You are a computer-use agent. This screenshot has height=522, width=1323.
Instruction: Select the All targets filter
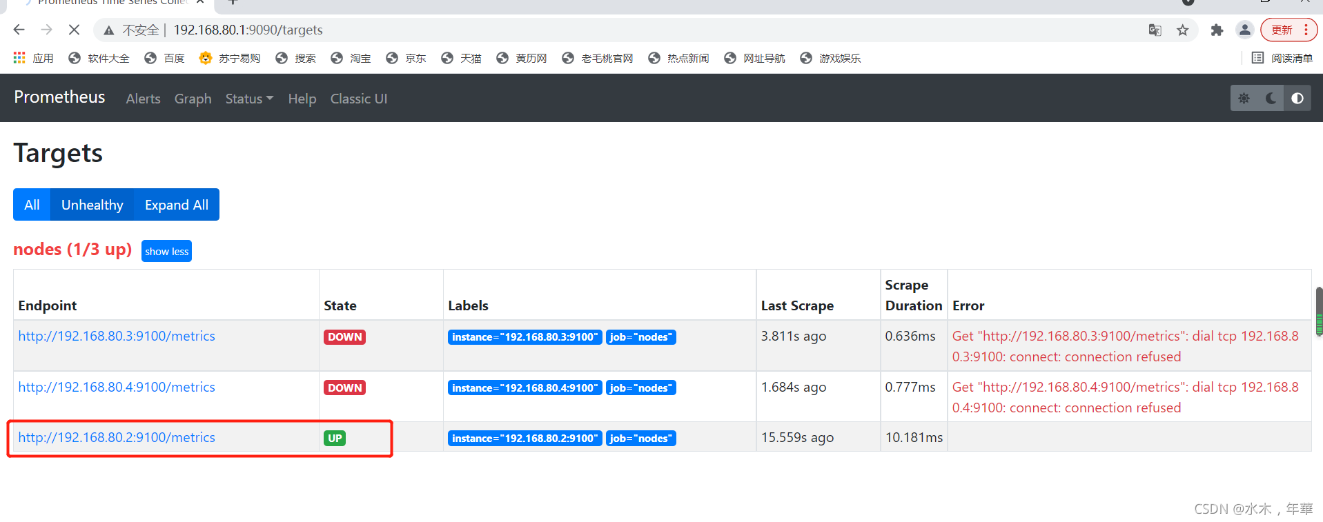click(32, 205)
